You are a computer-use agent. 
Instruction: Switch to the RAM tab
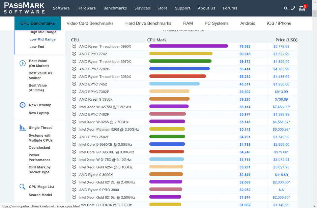coord(188,24)
